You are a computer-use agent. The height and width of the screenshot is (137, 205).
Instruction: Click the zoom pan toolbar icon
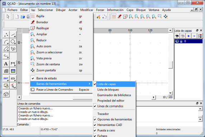[166, 16]
